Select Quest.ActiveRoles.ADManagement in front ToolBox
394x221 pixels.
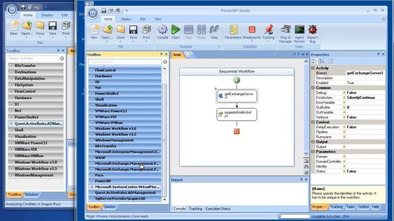click(x=125, y=193)
